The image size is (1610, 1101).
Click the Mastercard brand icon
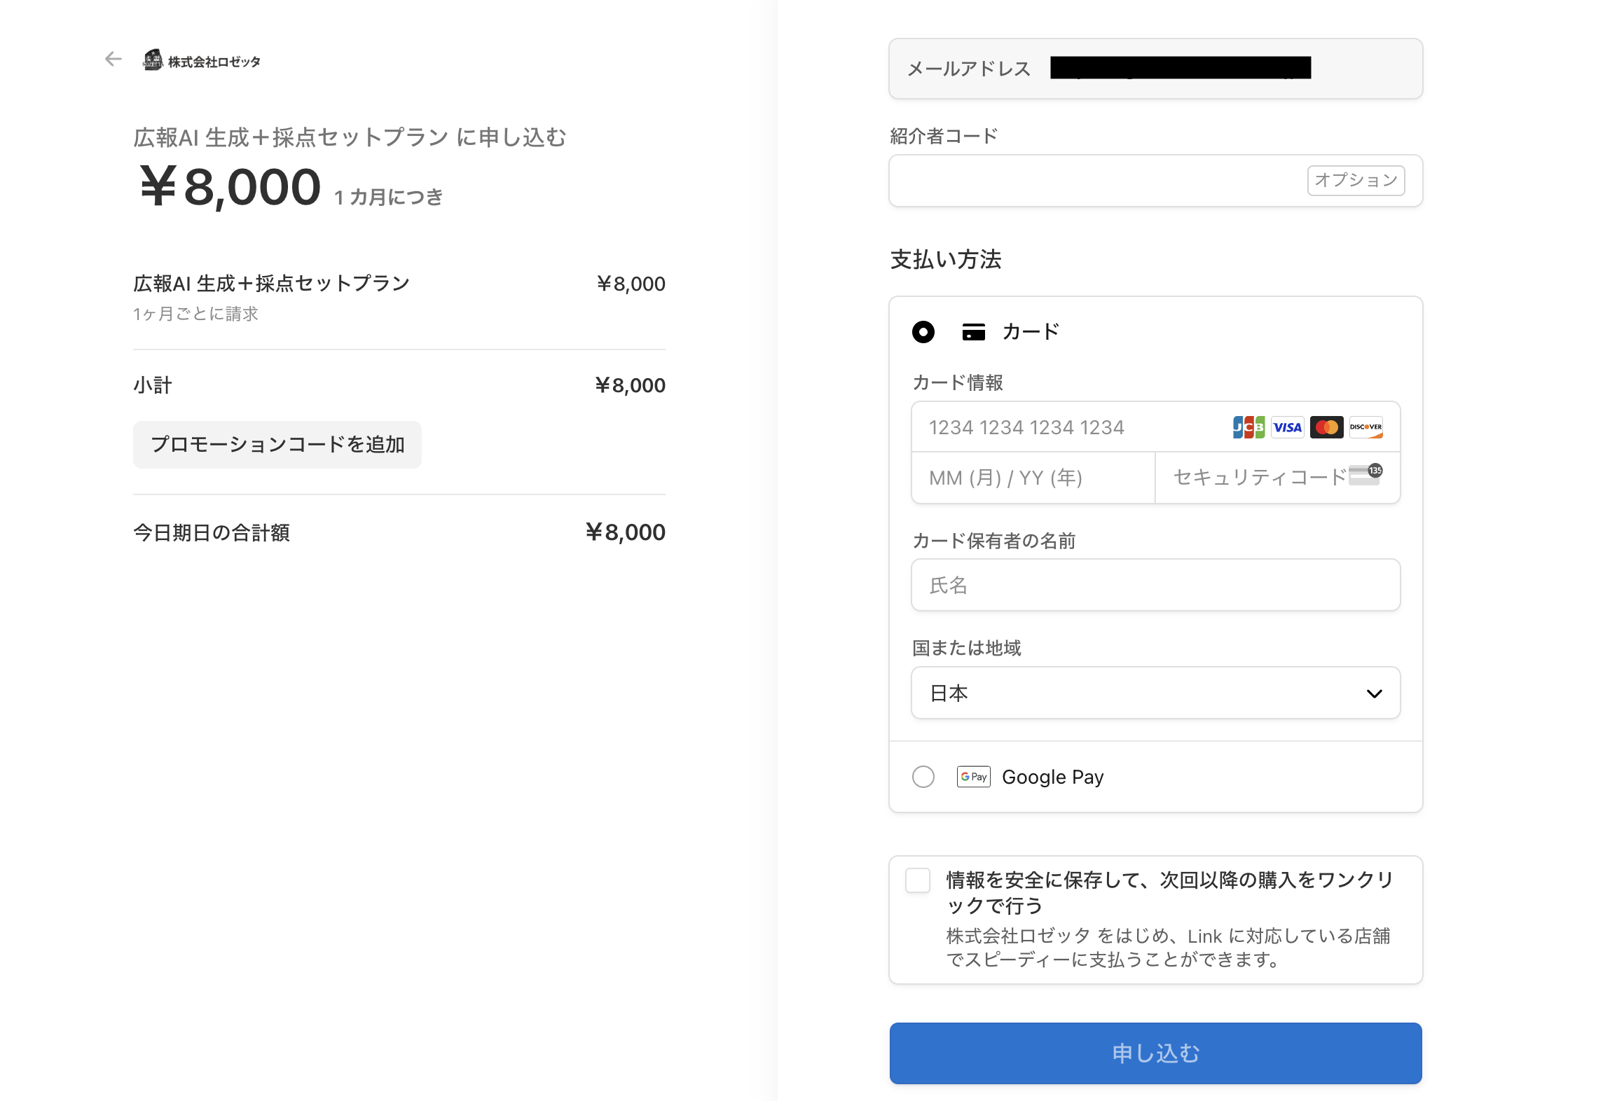point(1326,427)
